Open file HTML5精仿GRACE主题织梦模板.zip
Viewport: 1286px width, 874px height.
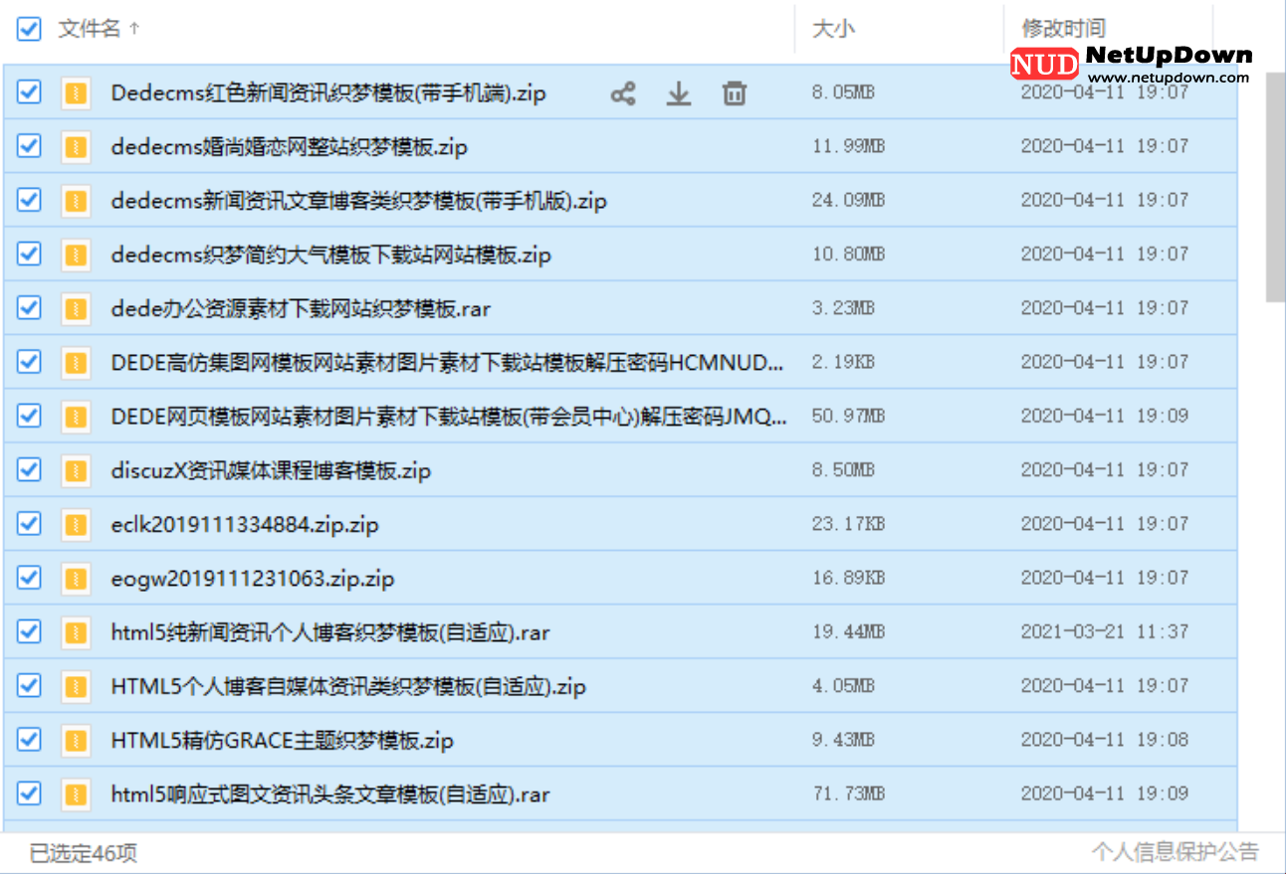(283, 740)
